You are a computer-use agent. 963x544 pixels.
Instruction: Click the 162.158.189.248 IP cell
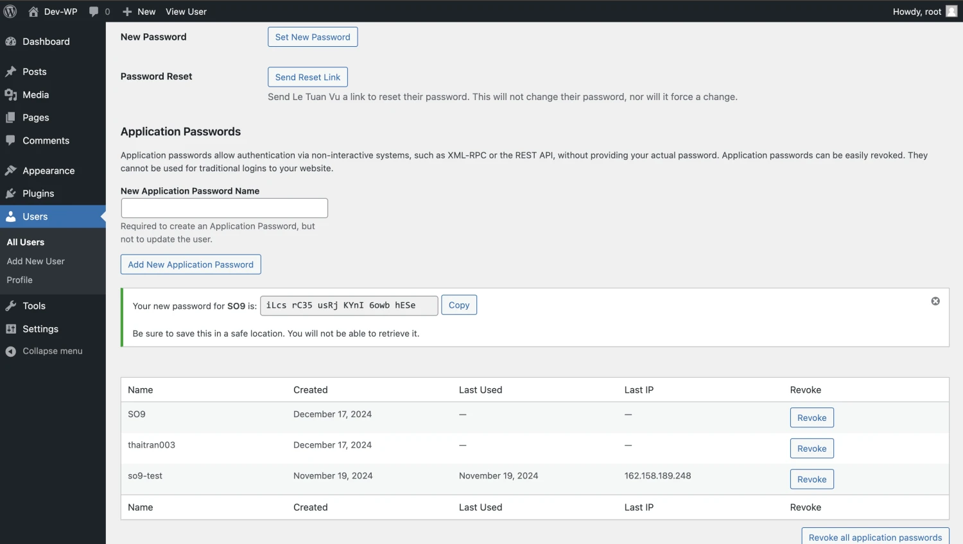point(657,476)
